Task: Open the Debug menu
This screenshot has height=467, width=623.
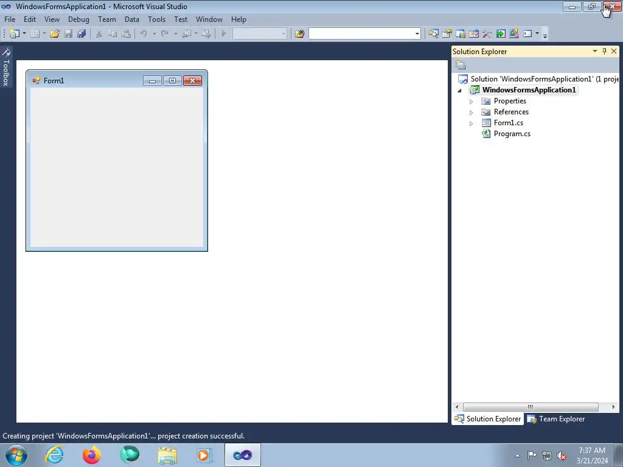Action: pos(78,19)
